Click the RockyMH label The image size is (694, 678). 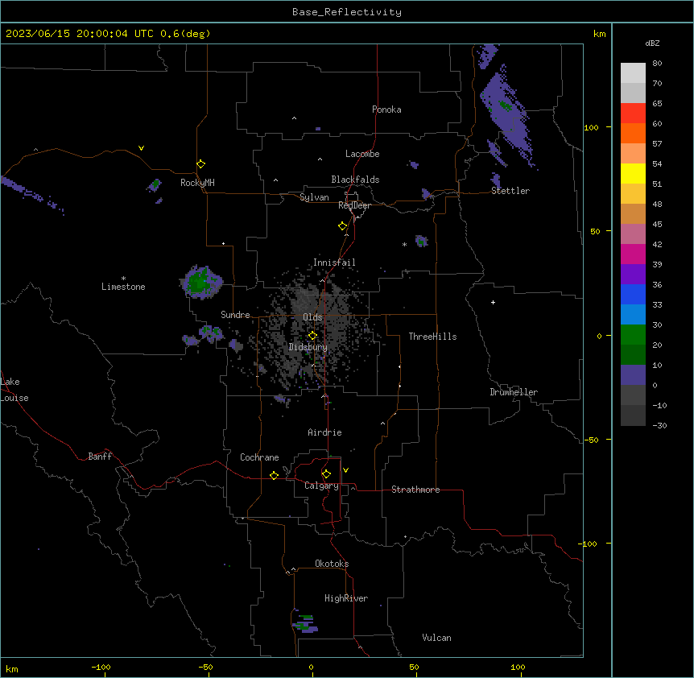197,183
